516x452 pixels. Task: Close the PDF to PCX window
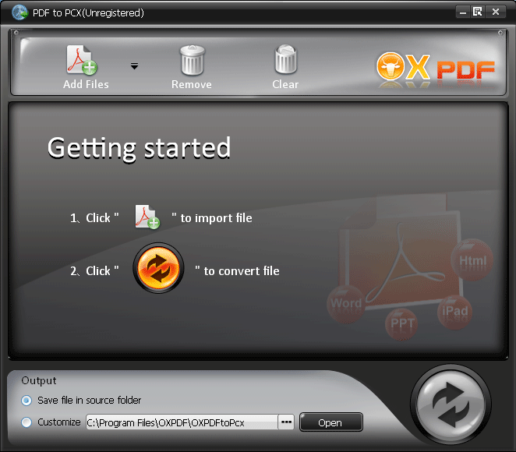point(496,12)
